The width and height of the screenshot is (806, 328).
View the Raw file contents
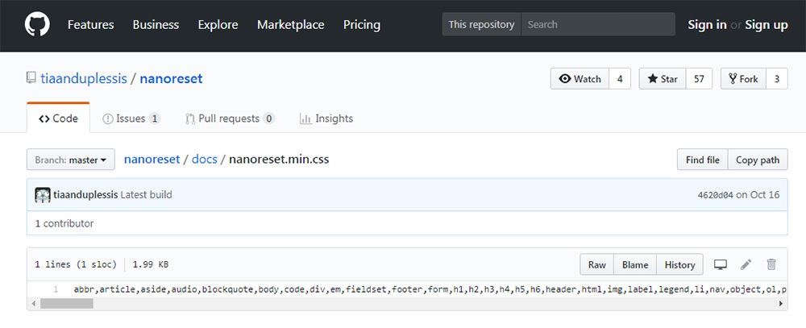596,265
